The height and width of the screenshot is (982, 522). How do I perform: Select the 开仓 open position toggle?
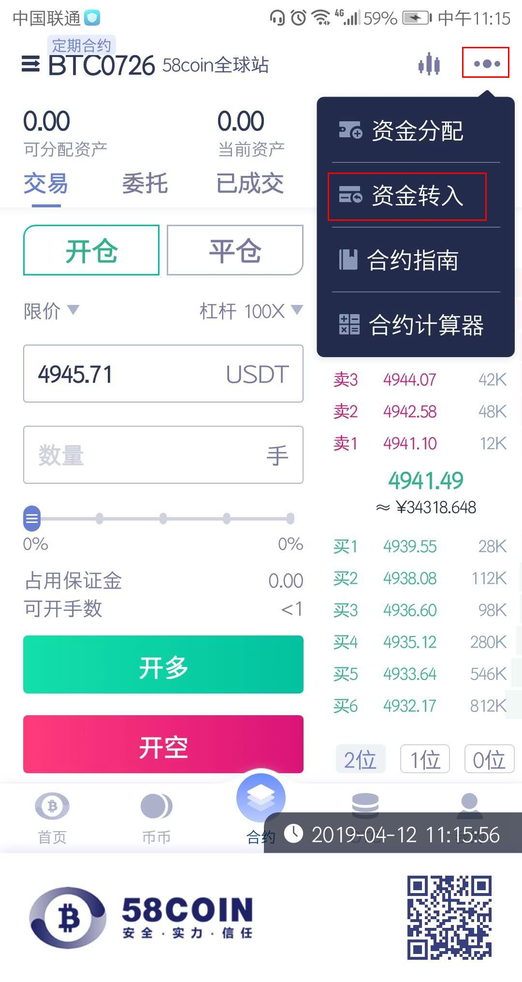point(91,250)
